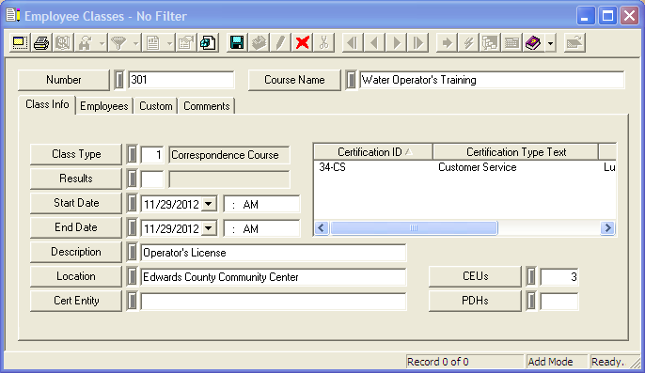Image resolution: width=645 pixels, height=373 pixels.
Task: Click the Results label button
Action: pyautogui.click(x=76, y=179)
